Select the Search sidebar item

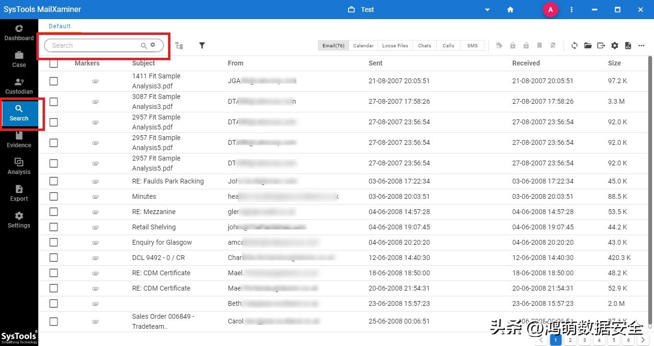[19, 113]
